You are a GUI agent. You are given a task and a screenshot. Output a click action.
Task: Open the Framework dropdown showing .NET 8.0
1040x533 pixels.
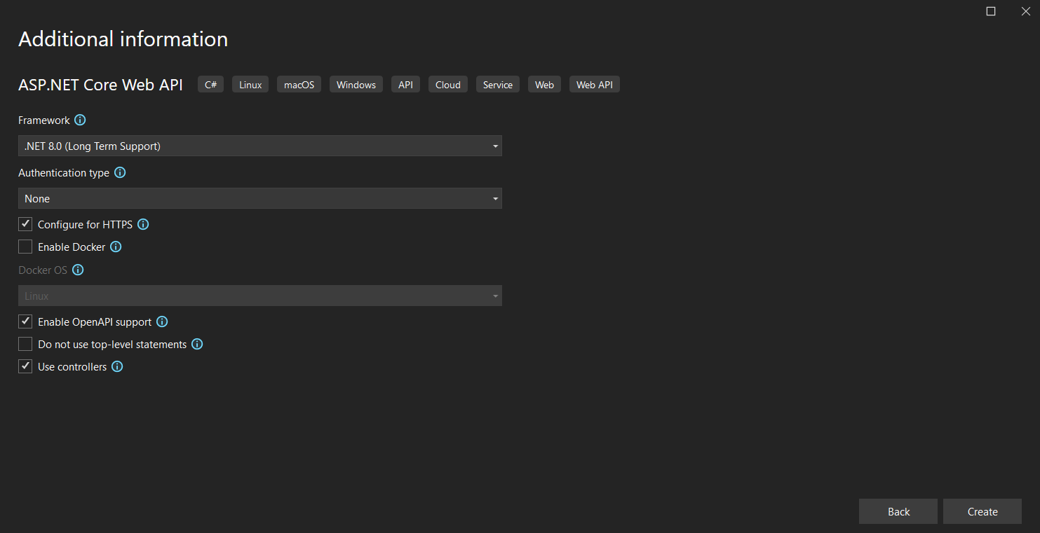pos(259,146)
